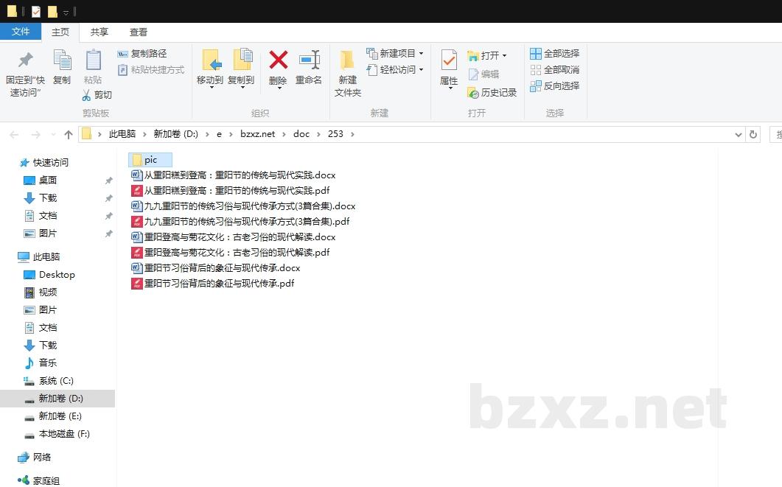Open the pic folder
Screen dimensions: 782x487
150,159
